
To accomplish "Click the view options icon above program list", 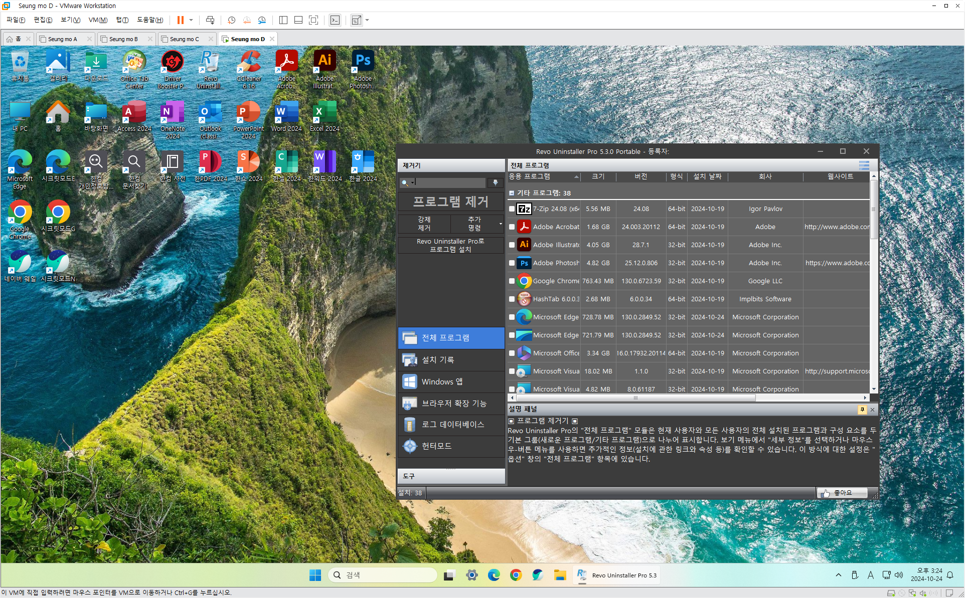I will click(x=864, y=165).
